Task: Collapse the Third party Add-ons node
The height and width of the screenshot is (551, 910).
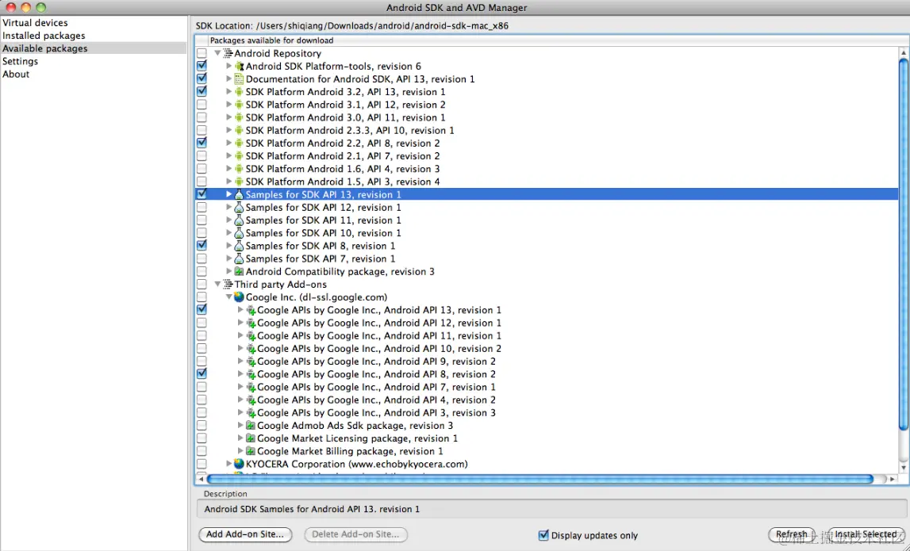Action: (217, 284)
